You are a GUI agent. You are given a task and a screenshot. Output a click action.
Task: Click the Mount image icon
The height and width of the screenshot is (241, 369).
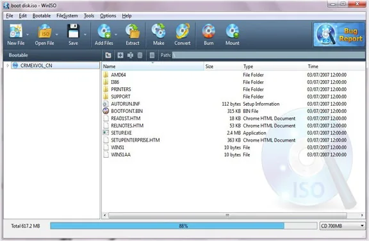click(233, 31)
